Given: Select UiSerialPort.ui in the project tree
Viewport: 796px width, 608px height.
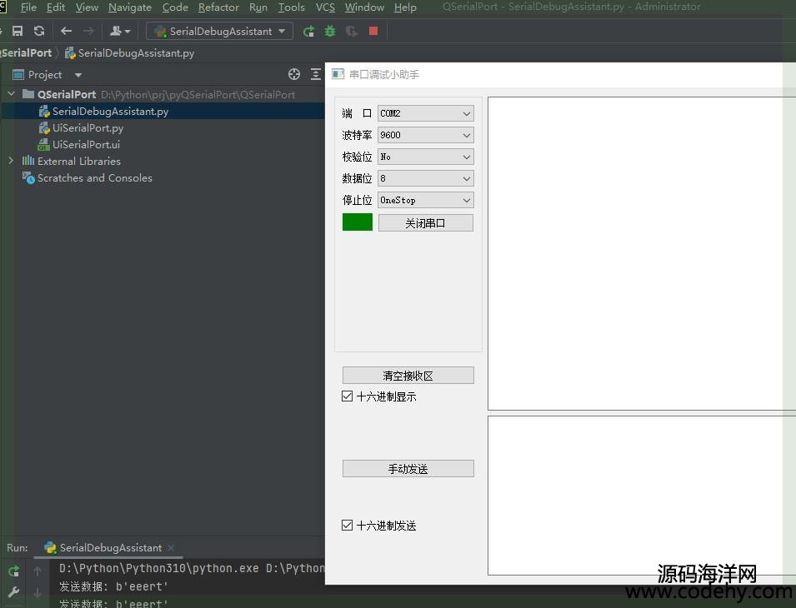Looking at the screenshot, I should [x=86, y=144].
